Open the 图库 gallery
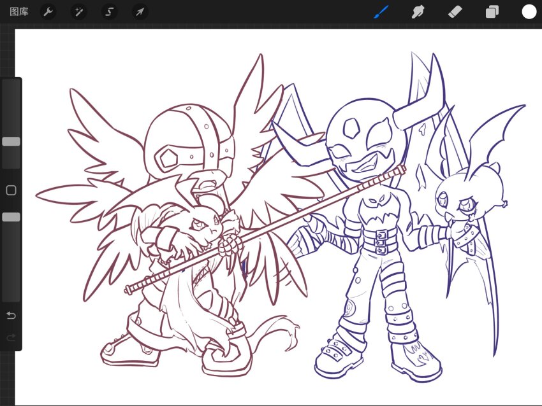 (x=19, y=11)
